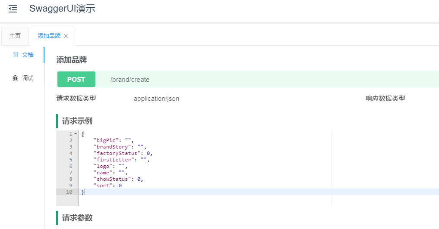The image size is (439, 229).
Task: Collapse the sidebar menu icon
Action: coord(13,9)
